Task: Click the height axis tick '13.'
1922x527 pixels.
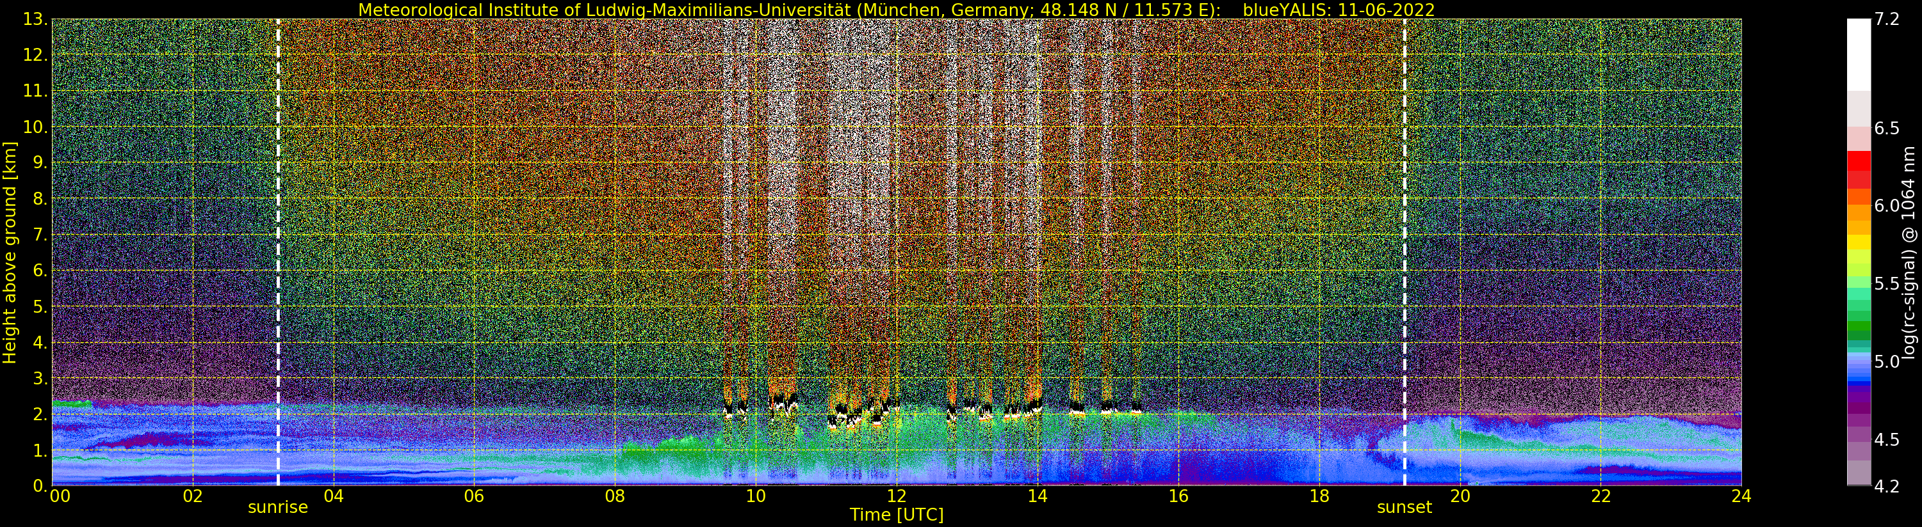Action: pyautogui.click(x=35, y=19)
